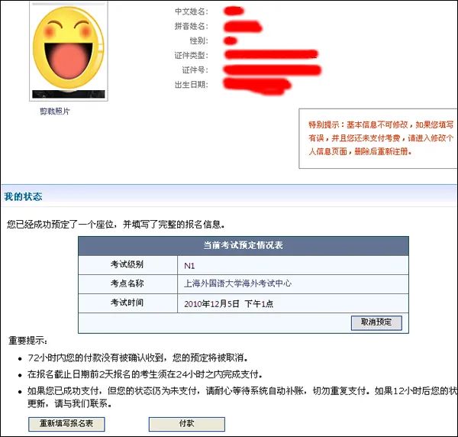Click the 性别 field label

(x=199, y=40)
